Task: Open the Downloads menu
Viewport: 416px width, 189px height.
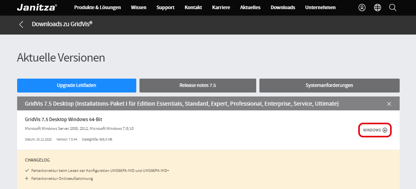Action: point(283,8)
